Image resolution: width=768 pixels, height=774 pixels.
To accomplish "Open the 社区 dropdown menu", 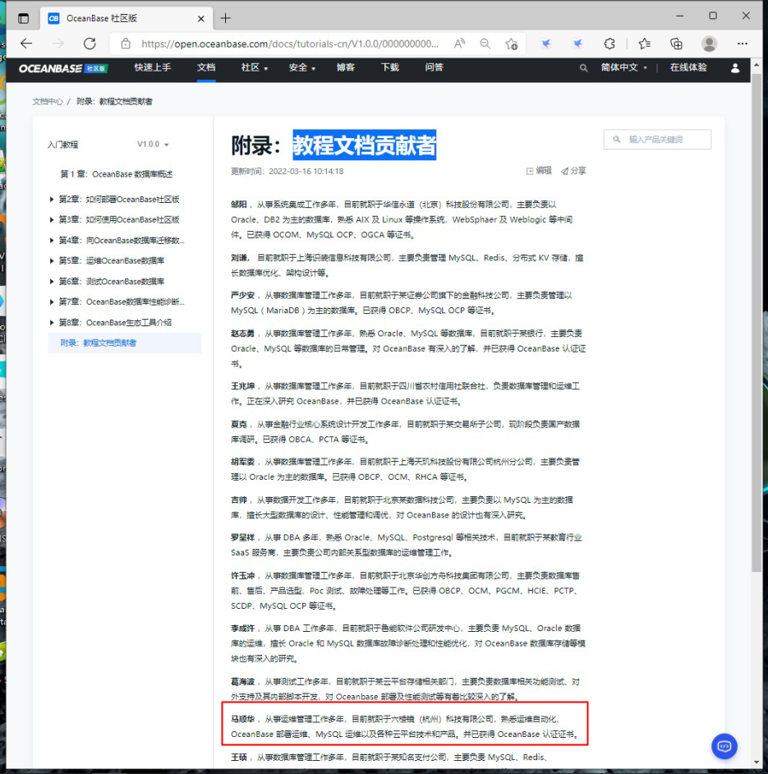I will pos(254,67).
